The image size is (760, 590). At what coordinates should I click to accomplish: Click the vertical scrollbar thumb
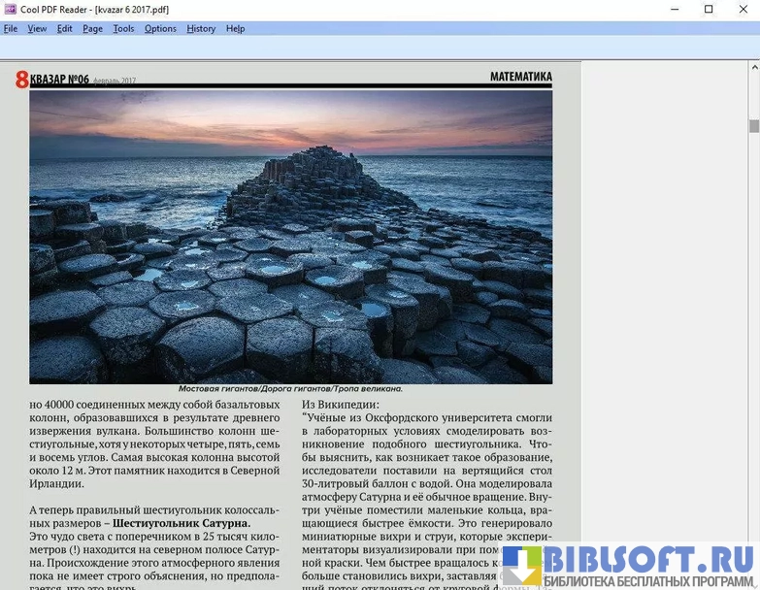coord(753,125)
